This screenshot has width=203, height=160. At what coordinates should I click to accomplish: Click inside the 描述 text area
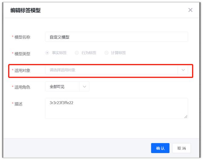[116, 108]
